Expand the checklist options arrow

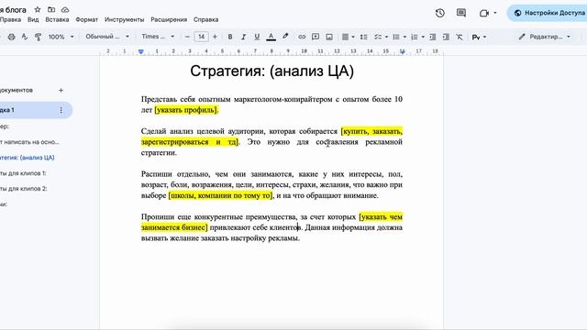(386, 37)
